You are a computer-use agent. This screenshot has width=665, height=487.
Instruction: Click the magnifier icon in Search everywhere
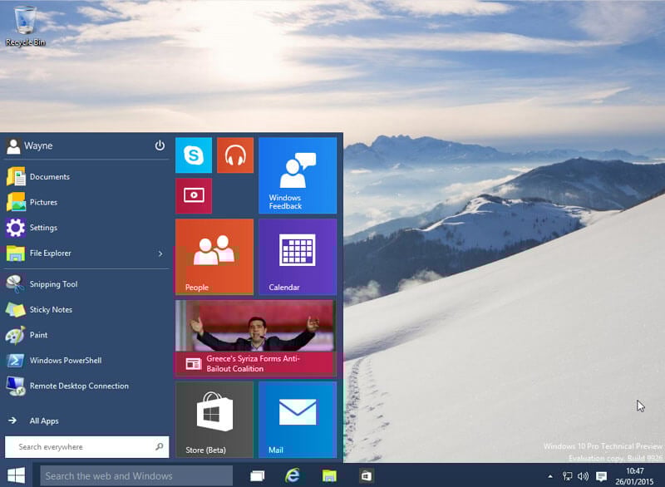pyautogui.click(x=160, y=446)
